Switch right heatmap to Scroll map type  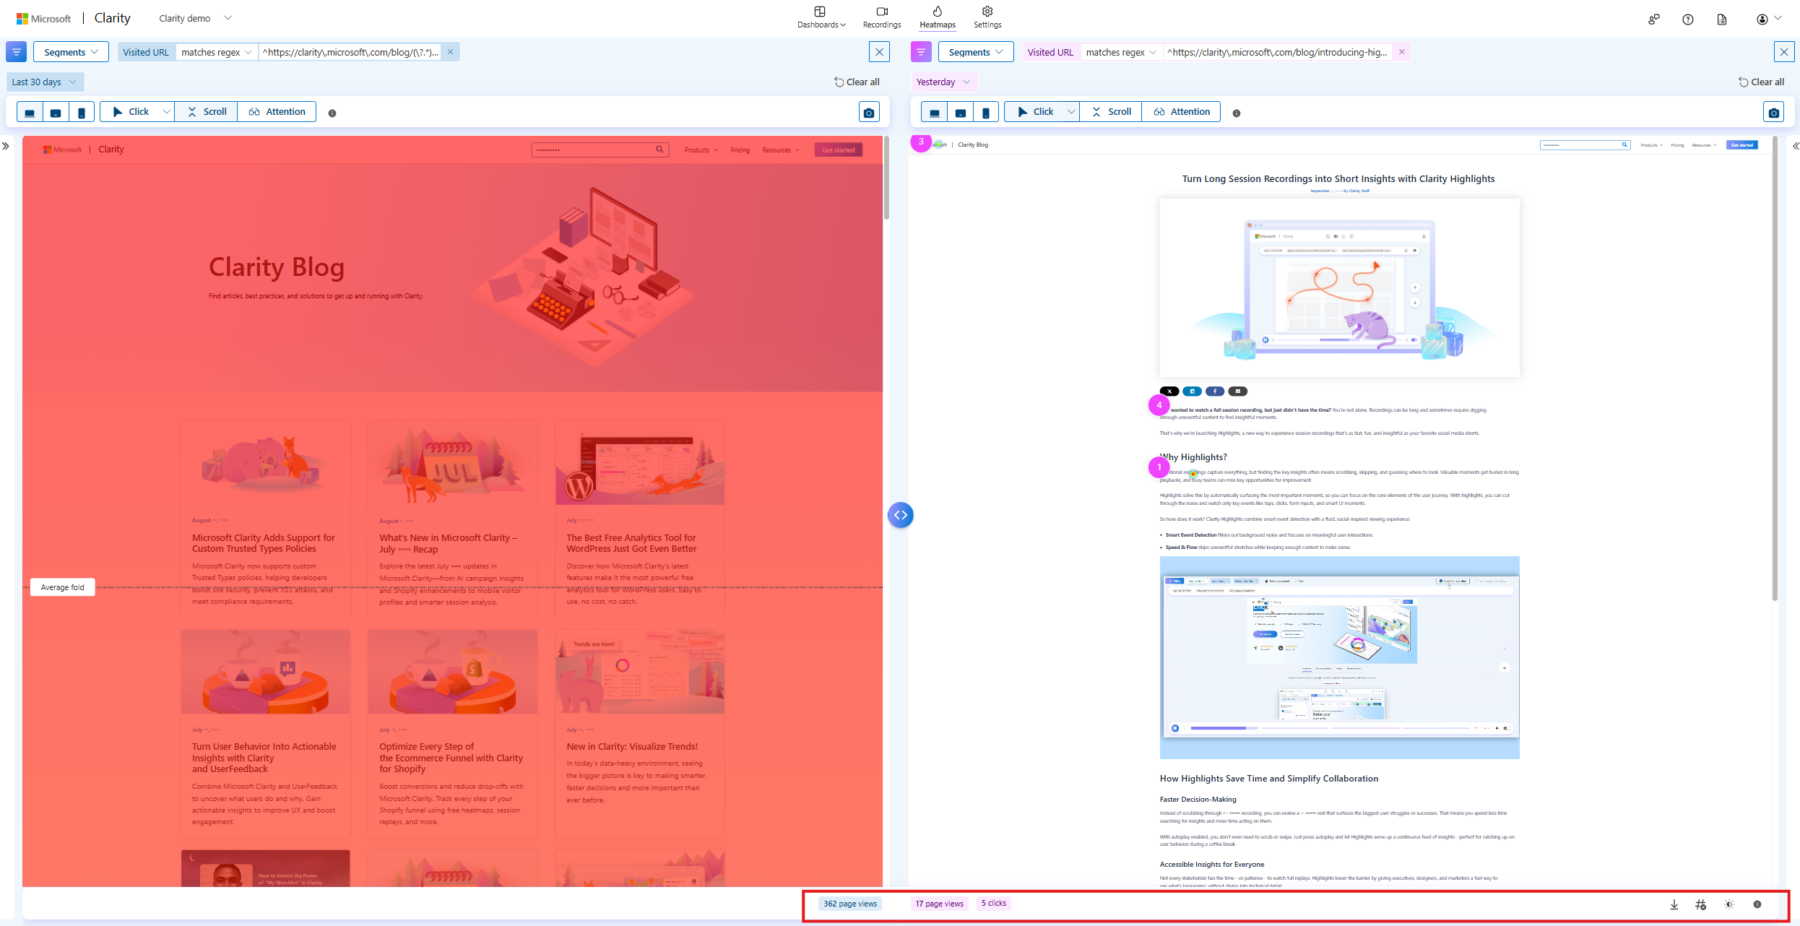(x=1111, y=112)
